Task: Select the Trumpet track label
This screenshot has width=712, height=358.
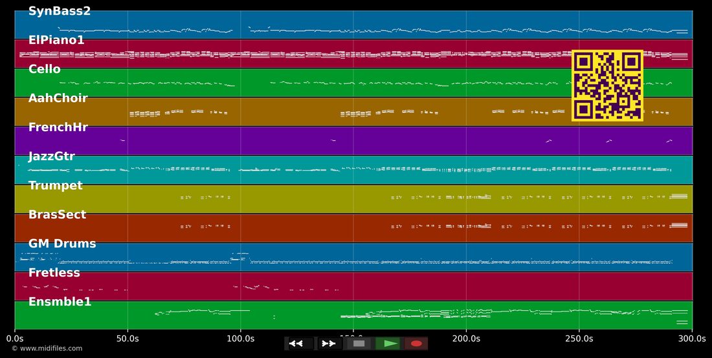Action: tap(56, 185)
